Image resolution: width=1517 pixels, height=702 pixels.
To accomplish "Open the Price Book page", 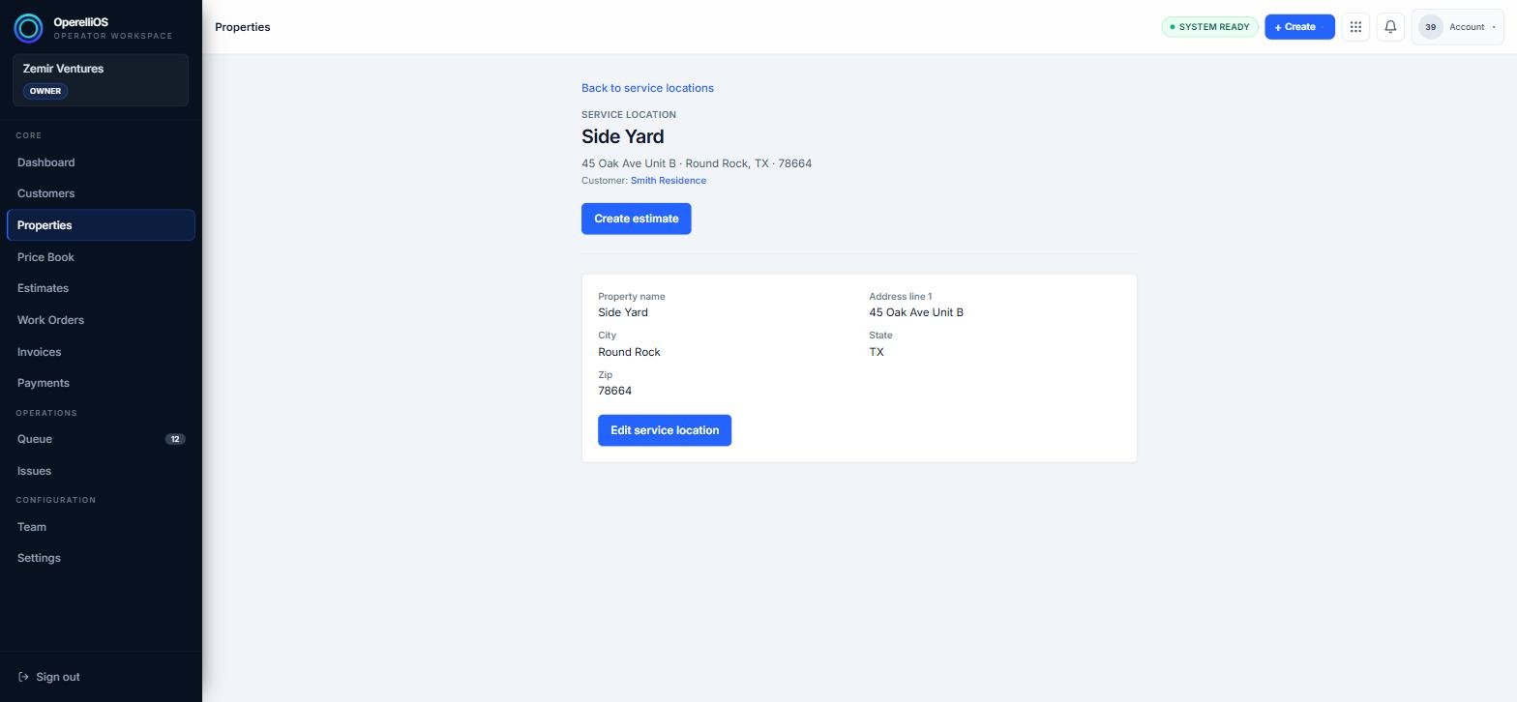I will [101, 257].
